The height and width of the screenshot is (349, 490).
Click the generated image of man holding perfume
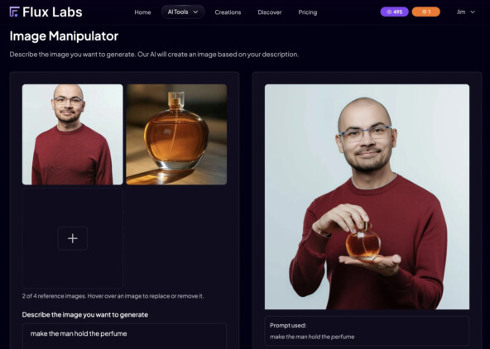pos(367,197)
